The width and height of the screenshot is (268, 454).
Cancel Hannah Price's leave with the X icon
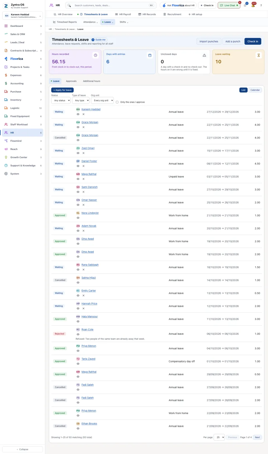[x=83, y=308]
